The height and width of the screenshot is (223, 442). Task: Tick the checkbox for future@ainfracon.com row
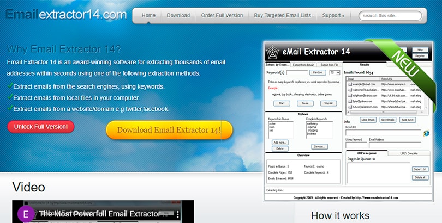point(350,107)
